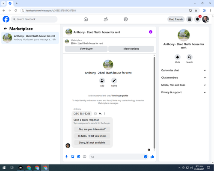Open the $900 Marketplace listing link
The height and width of the screenshot is (171, 214).
(87, 43)
